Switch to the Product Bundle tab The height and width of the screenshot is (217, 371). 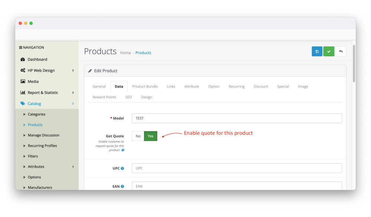coord(145,86)
